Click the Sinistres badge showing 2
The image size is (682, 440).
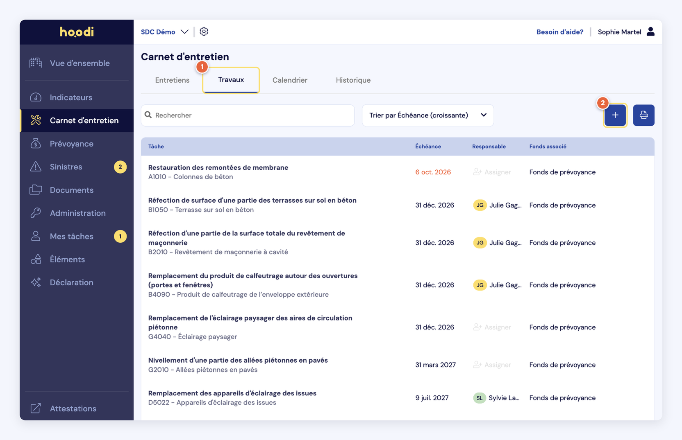(120, 167)
